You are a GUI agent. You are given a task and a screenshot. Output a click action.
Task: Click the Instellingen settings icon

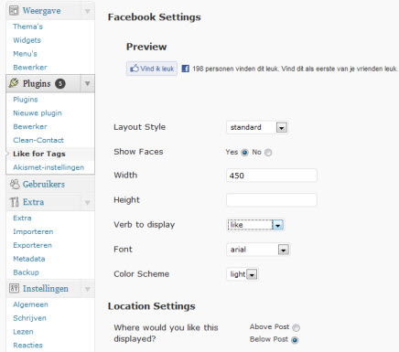[14, 288]
